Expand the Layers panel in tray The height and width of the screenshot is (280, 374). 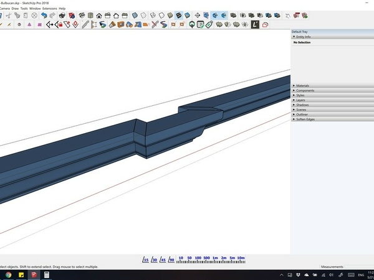coord(300,100)
